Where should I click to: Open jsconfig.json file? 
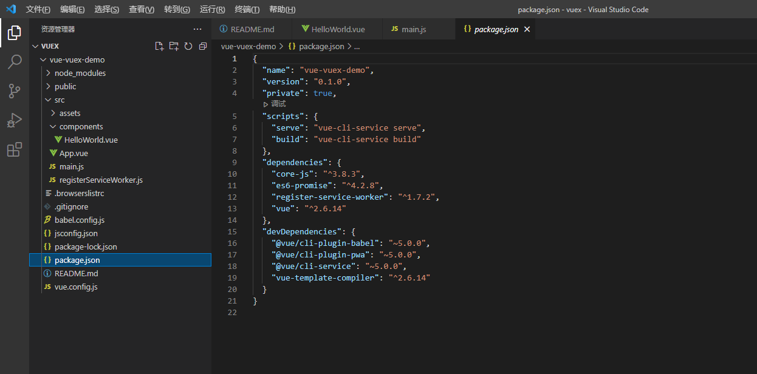pyautogui.click(x=120, y=233)
